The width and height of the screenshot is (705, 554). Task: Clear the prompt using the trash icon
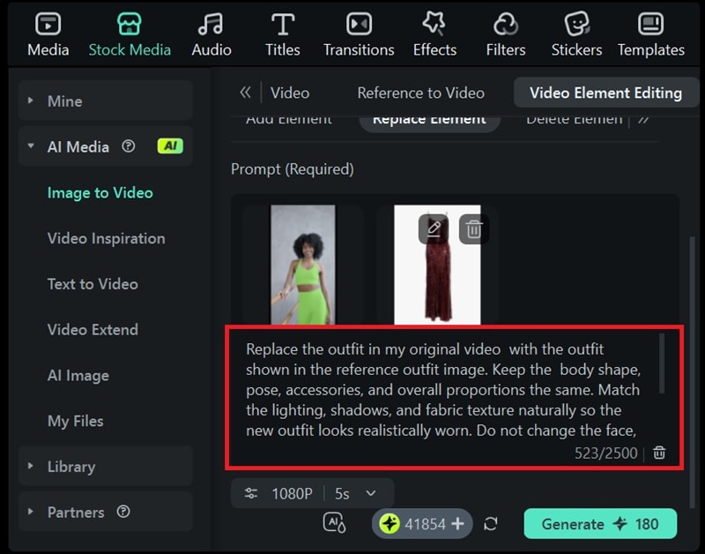[658, 453]
